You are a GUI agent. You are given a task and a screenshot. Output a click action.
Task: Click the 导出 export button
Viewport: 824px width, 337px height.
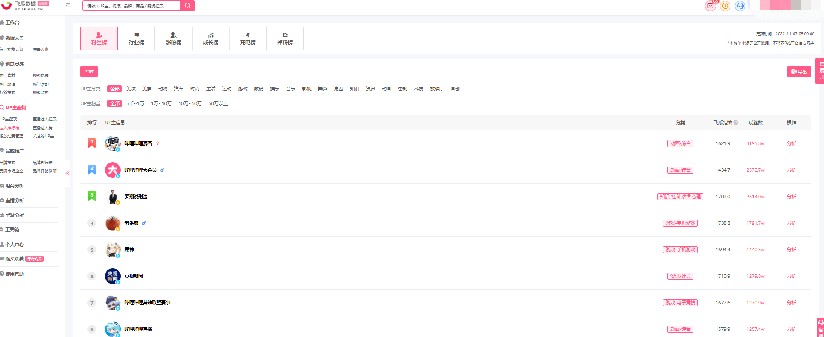[x=799, y=72]
